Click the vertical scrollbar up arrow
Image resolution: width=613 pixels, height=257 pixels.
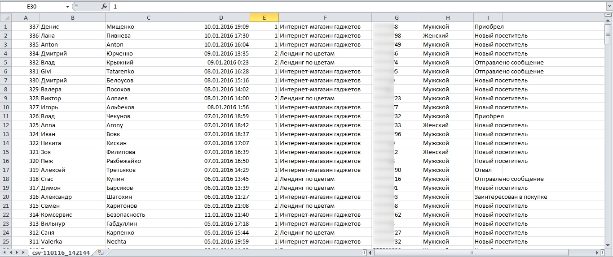[x=608, y=21]
